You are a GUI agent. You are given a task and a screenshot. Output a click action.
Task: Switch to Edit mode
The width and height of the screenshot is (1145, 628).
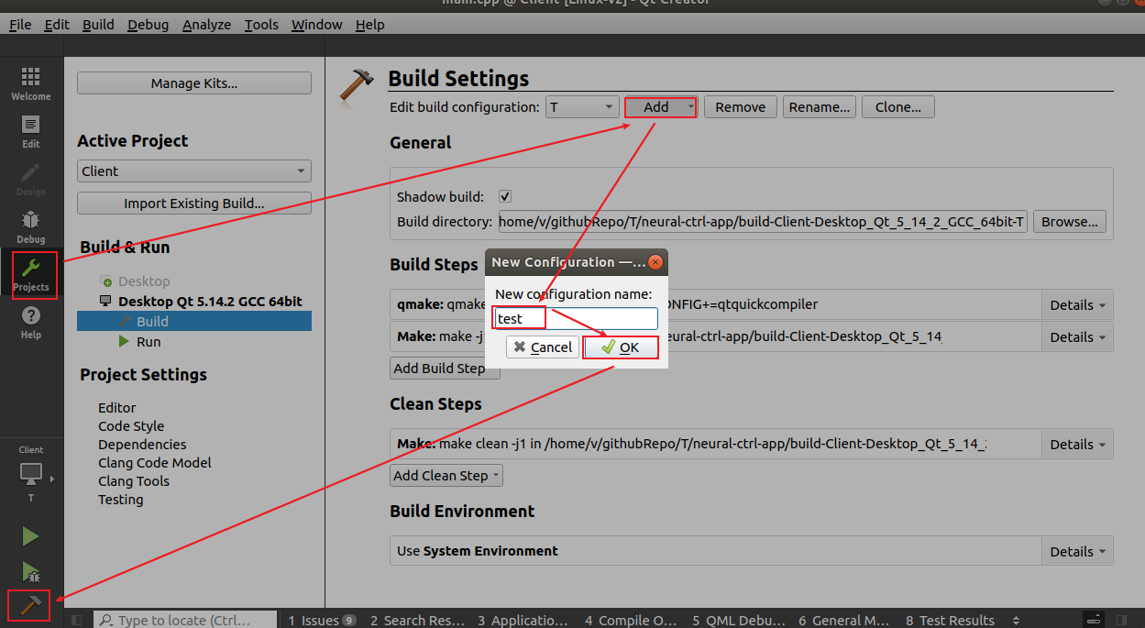click(30, 131)
